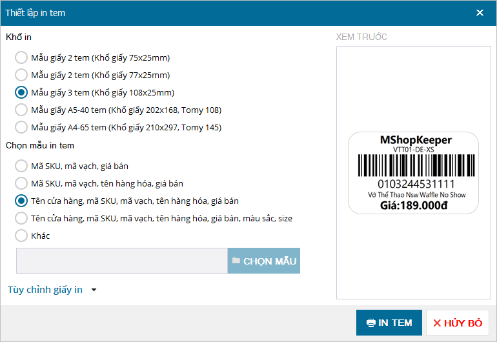This screenshot has height=342, width=497.
Task: Expand Tùy chỉnh giấy in arrow
Action: coord(94,290)
